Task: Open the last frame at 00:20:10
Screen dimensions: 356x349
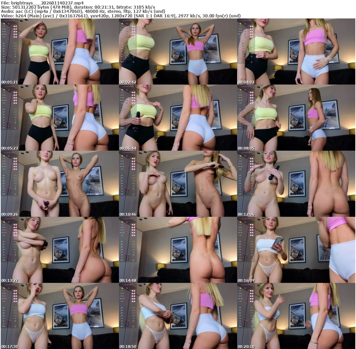Action: tap(296, 316)
